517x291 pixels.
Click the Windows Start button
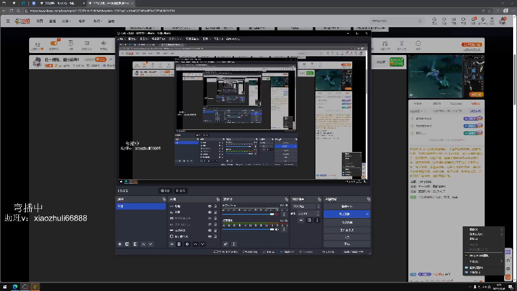click(x=6, y=285)
